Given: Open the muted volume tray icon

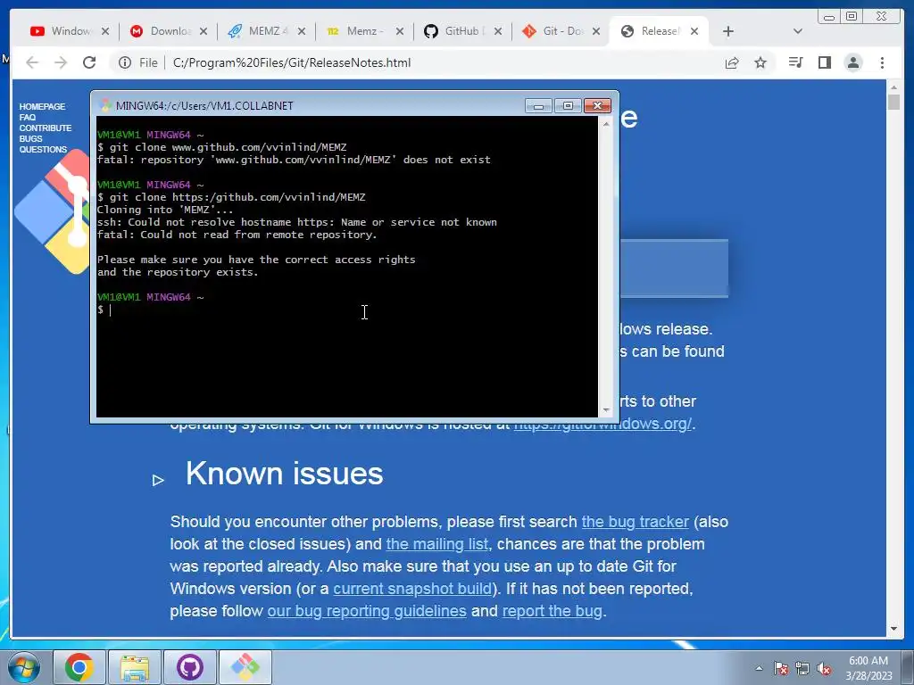Looking at the screenshot, I should click(x=824, y=668).
